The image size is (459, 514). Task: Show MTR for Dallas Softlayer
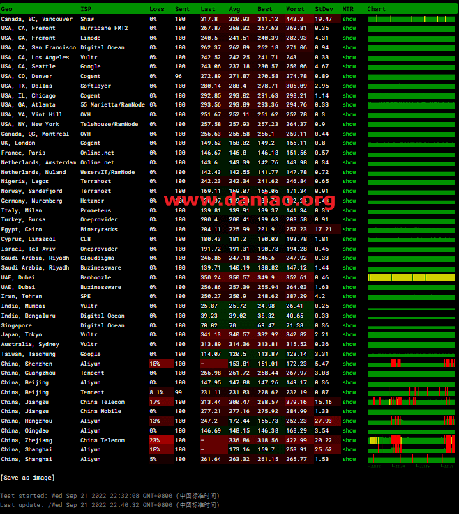pyautogui.click(x=349, y=86)
